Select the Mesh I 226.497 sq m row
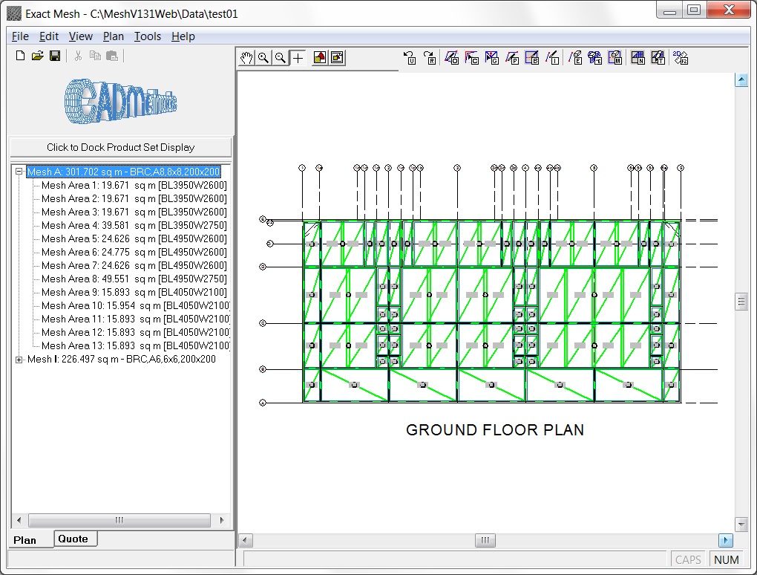 point(122,360)
